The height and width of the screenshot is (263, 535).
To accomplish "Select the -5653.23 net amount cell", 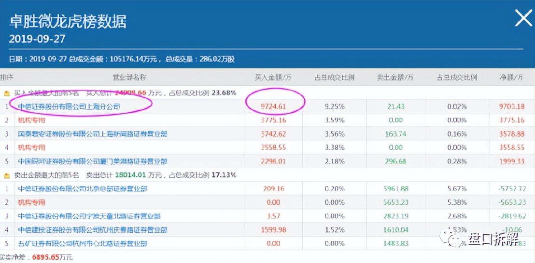I will (511, 203).
